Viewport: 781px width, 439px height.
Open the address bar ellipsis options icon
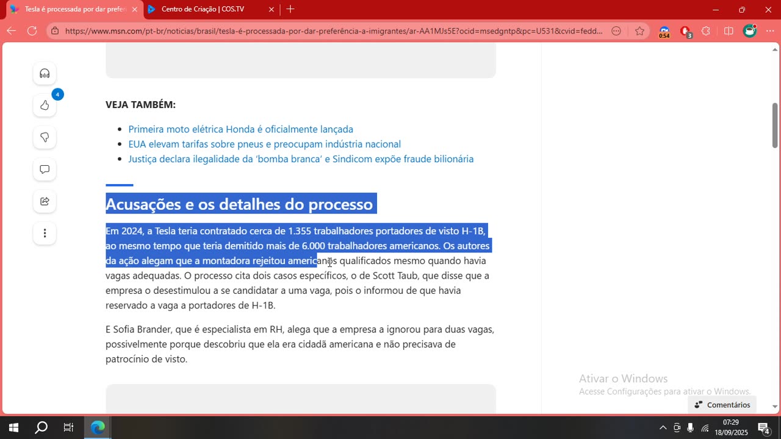[616, 30]
